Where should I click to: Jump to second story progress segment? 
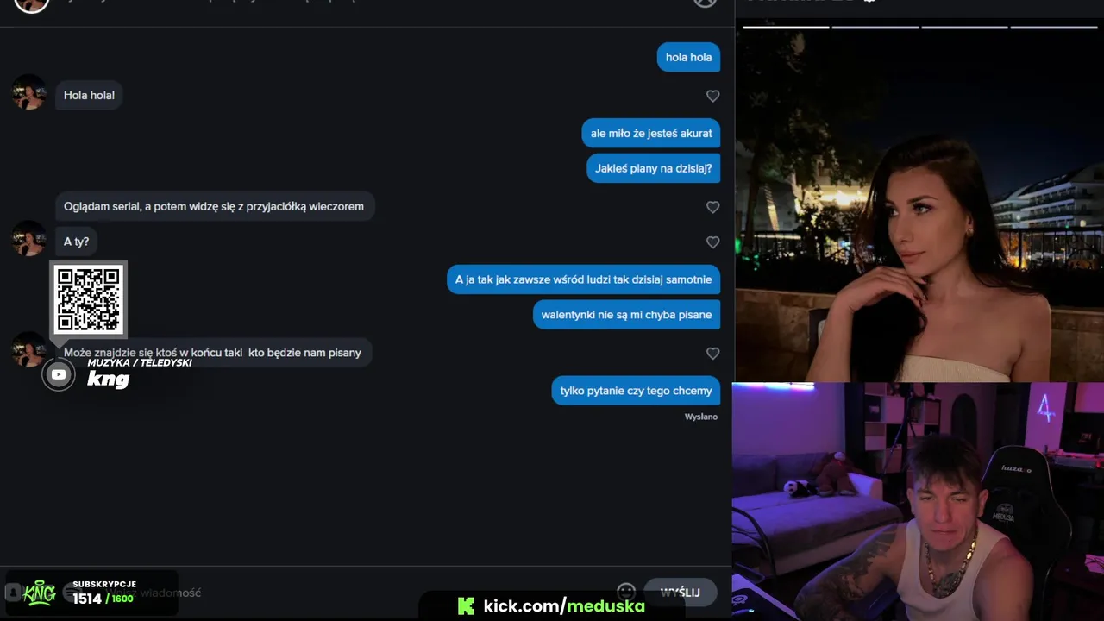(x=875, y=28)
